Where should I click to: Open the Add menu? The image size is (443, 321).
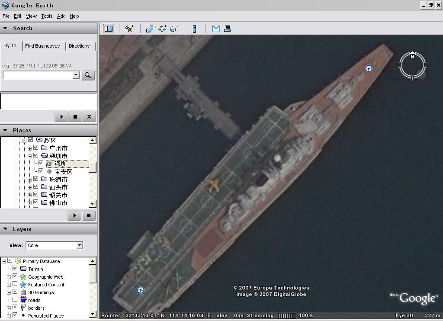click(61, 16)
